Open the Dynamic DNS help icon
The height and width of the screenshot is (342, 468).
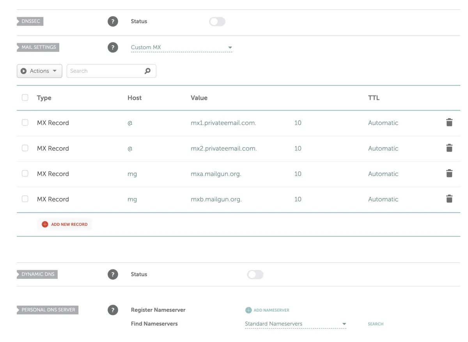[x=113, y=275]
